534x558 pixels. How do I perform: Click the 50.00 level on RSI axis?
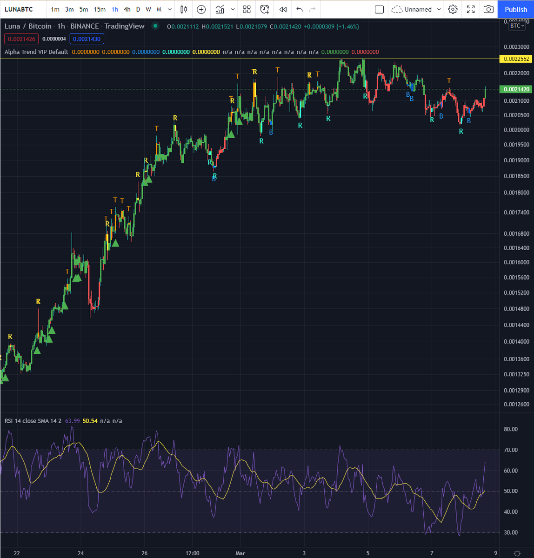pos(511,492)
